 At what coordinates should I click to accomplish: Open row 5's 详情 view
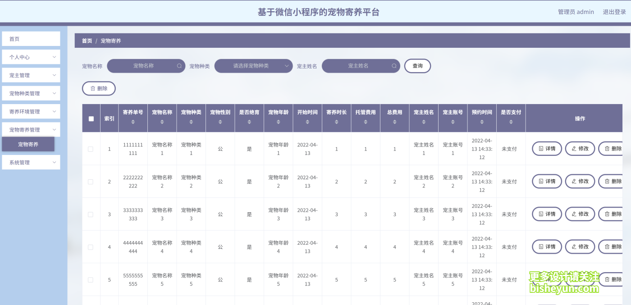click(547, 279)
